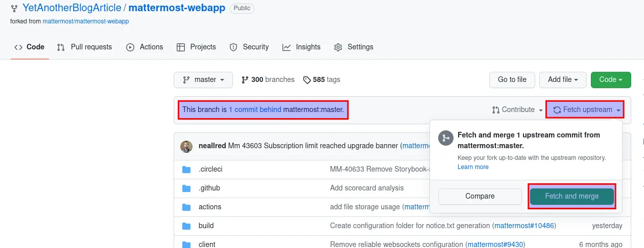Open the mattermost#10486 pull request link
This screenshot has width=644, height=248.
(x=524, y=226)
